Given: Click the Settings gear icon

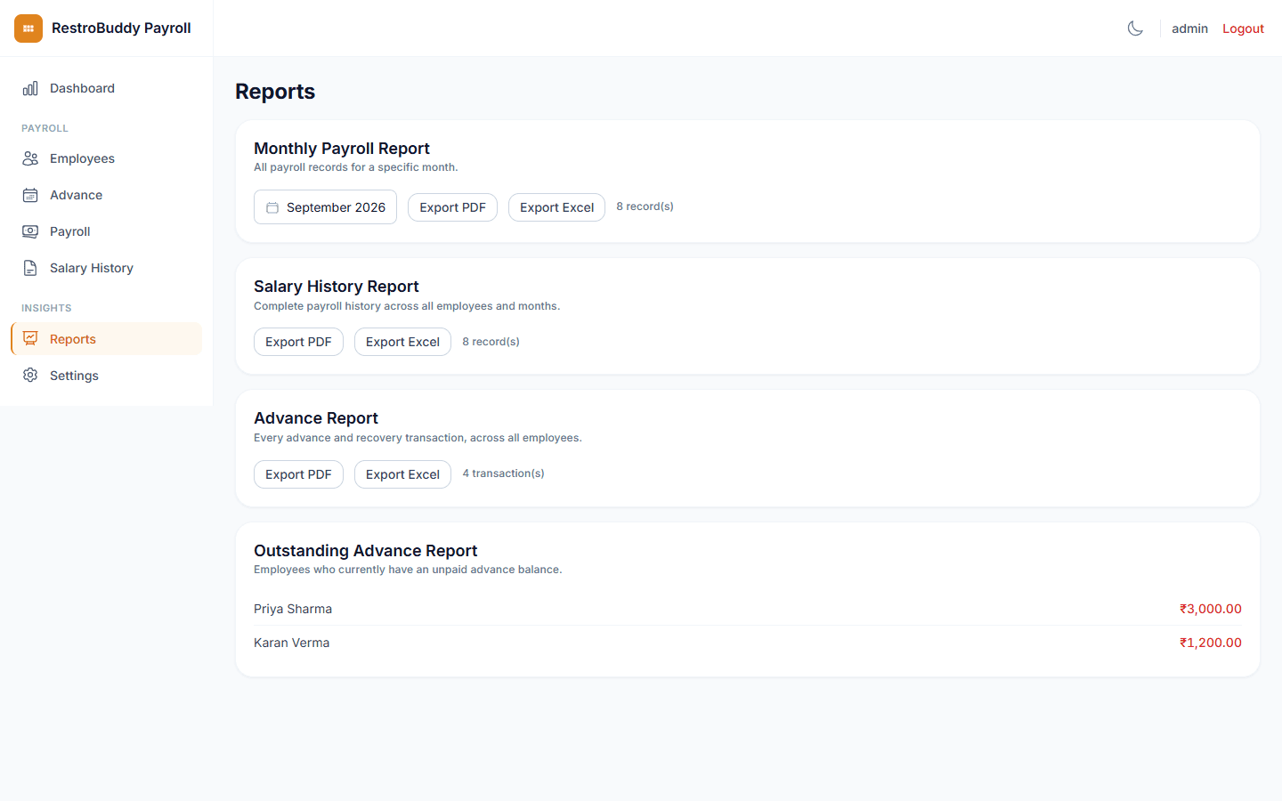Looking at the screenshot, I should 30,376.
